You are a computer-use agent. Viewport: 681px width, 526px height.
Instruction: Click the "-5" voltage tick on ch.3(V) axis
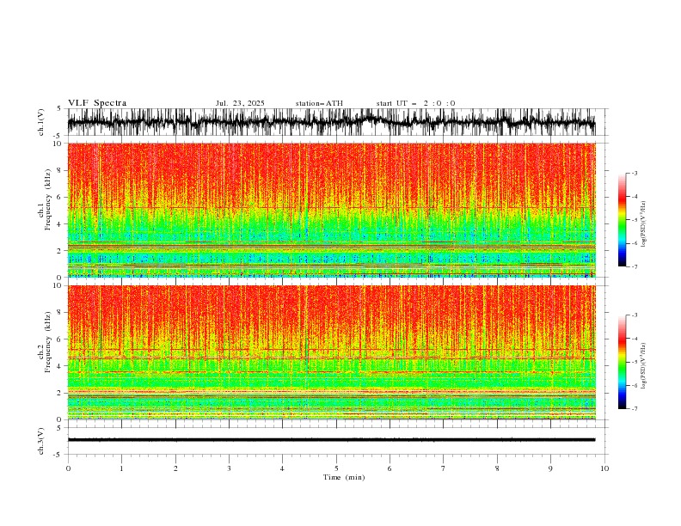click(x=58, y=455)
